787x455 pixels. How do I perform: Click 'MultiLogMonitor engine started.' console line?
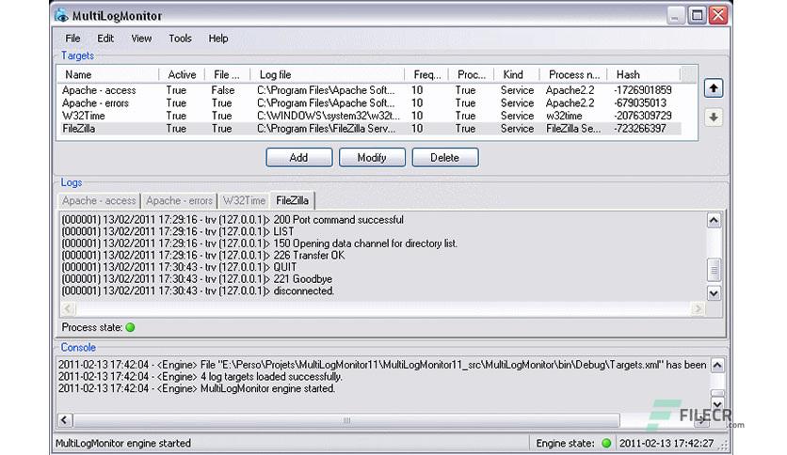pyautogui.click(x=197, y=389)
